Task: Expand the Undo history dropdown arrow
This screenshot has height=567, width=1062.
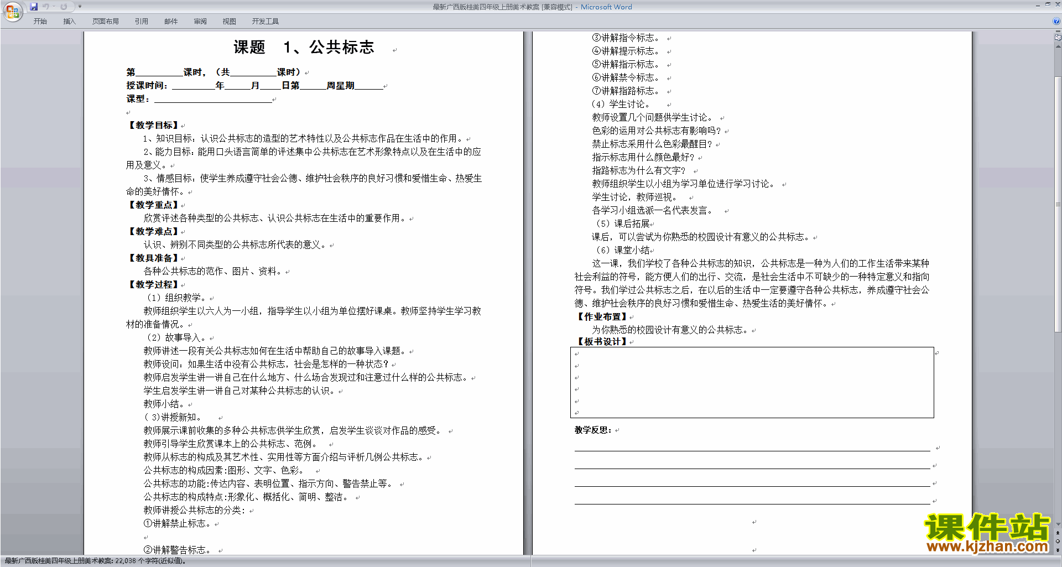Action: click(54, 7)
